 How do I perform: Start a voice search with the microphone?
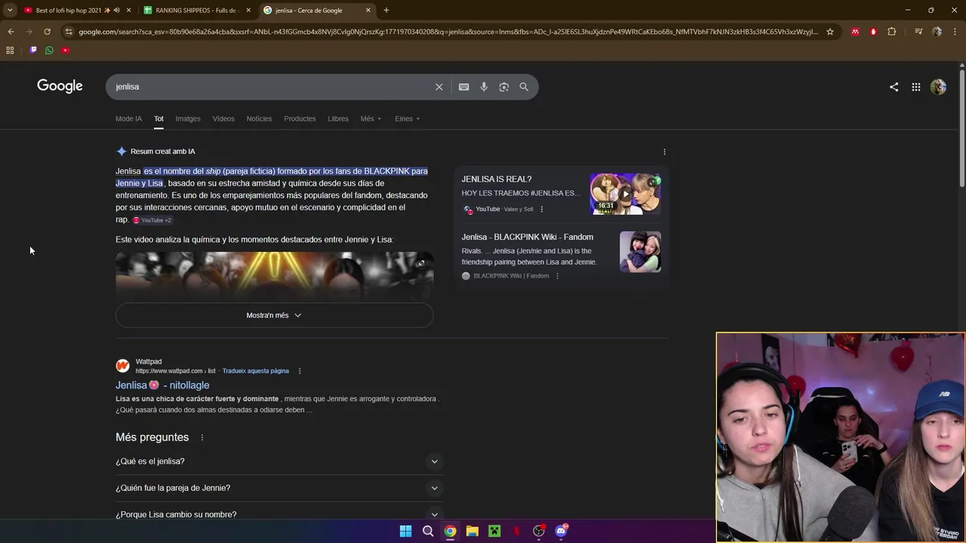click(484, 87)
